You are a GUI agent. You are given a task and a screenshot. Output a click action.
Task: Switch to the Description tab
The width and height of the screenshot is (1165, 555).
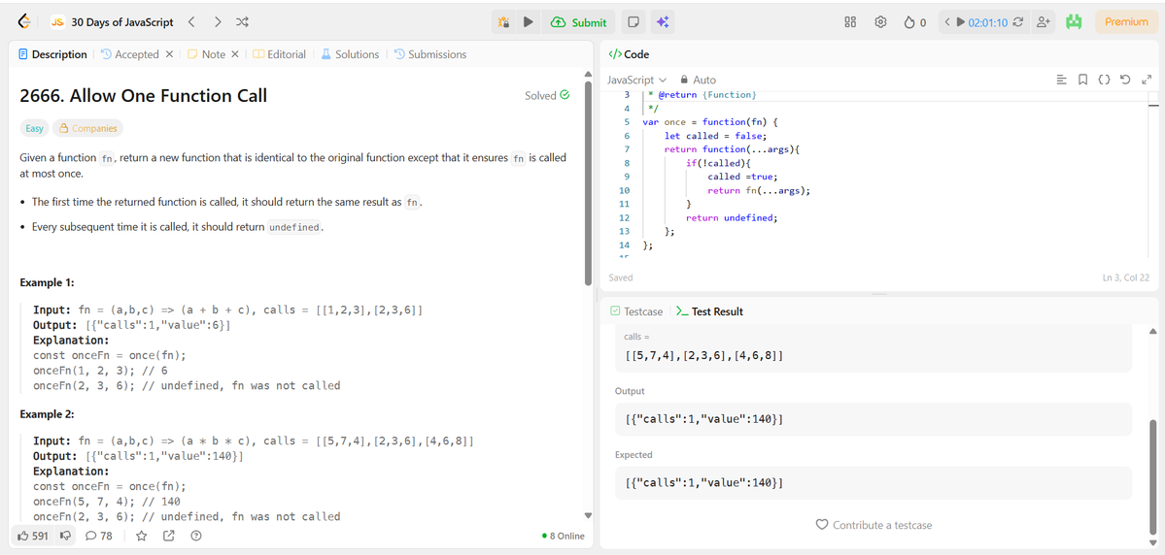pyautogui.click(x=52, y=54)
